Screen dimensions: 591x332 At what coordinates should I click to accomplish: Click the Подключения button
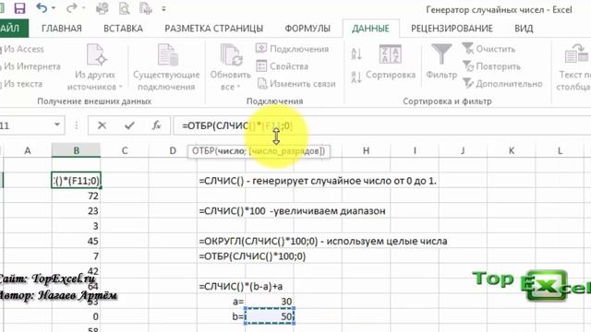coord(292,49)
